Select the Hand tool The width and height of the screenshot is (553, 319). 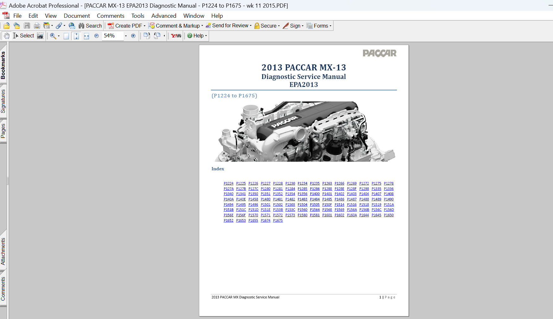[7, 36]
